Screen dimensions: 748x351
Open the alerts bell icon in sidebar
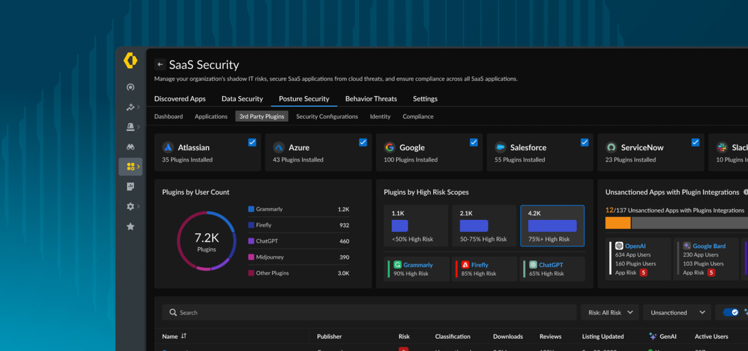coord(131,127)
